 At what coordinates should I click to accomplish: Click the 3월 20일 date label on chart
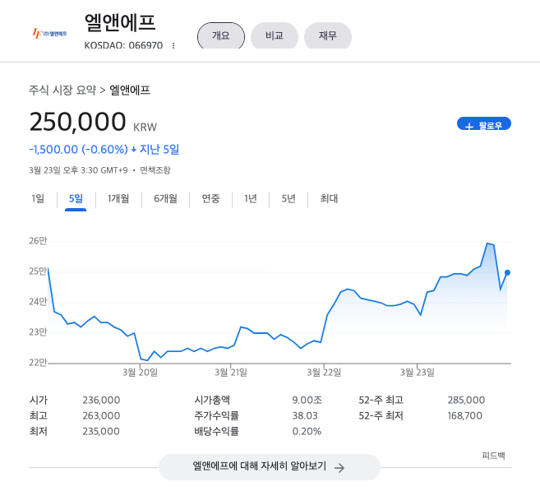point(141,373)
